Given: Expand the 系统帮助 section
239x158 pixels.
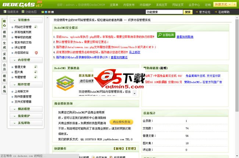Looking at the screenshot, I should 26,123.
